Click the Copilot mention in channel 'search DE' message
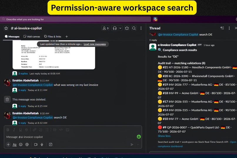 pyautogui.click(x=33, y=117)
